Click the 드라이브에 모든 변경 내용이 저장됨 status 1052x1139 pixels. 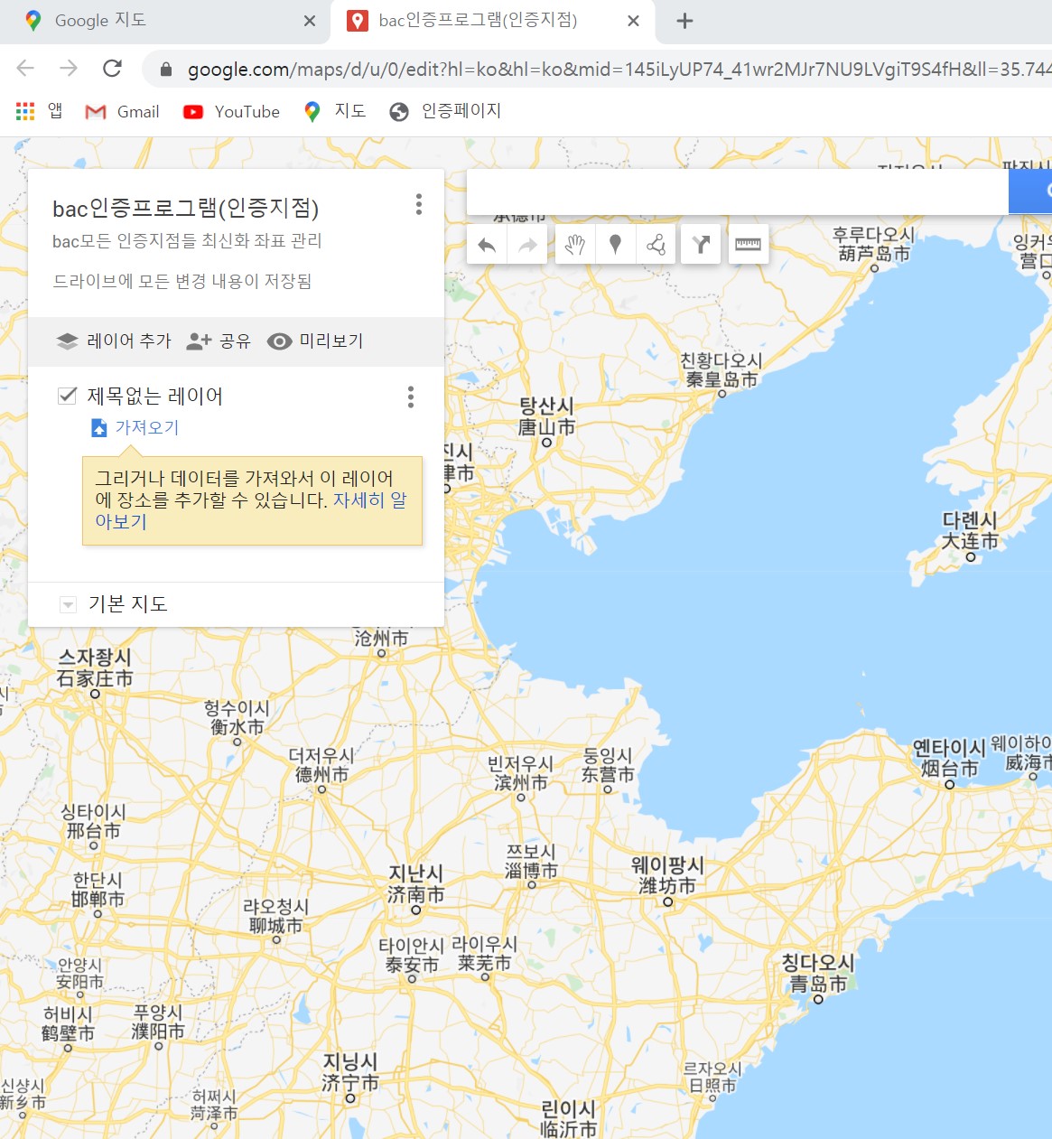182,282
